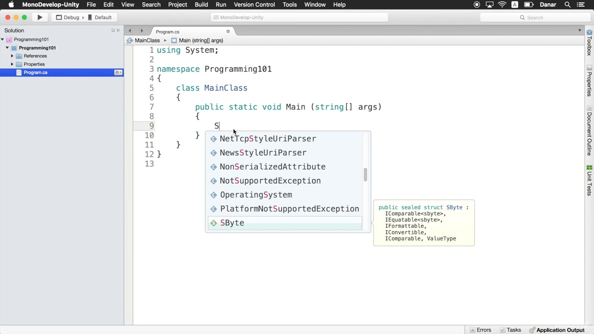Viewport: 594px width, 334px height.
Task: Choose NetTcpStyleUriParser from completion list
Action: pyautogui.click(x=284, y=139)
